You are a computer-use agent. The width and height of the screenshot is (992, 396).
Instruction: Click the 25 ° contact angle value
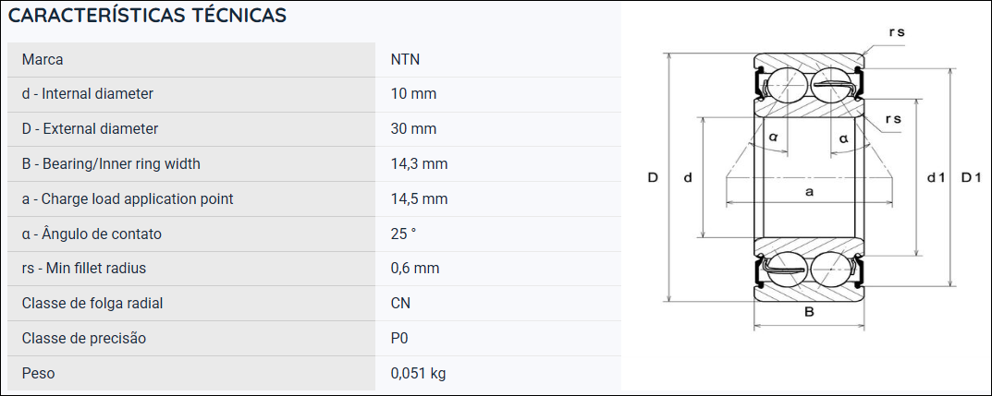tap(404, 234)
